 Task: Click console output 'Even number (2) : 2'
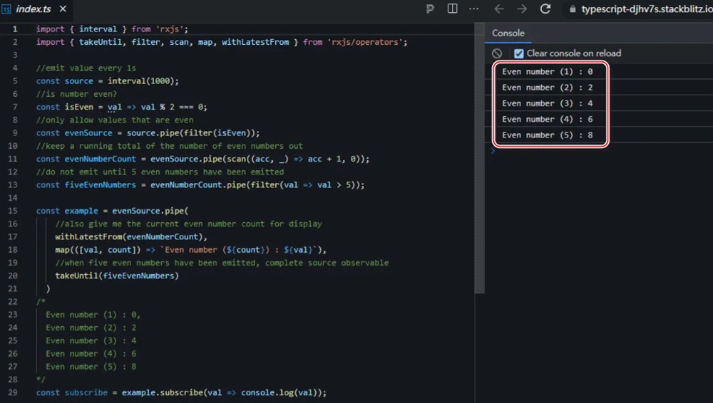(x=547, y=88)
